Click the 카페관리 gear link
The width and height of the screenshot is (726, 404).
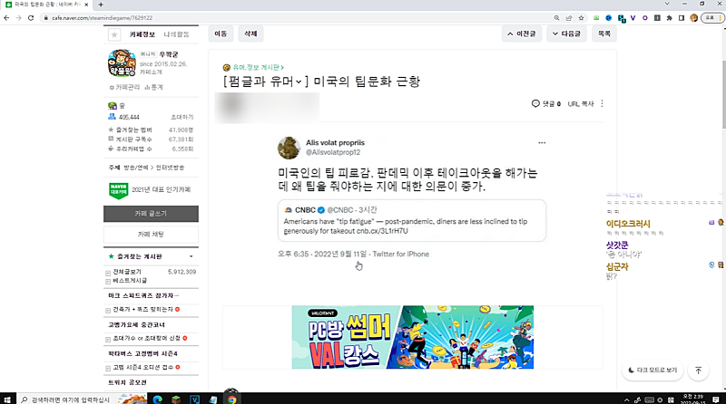point(124,87)
